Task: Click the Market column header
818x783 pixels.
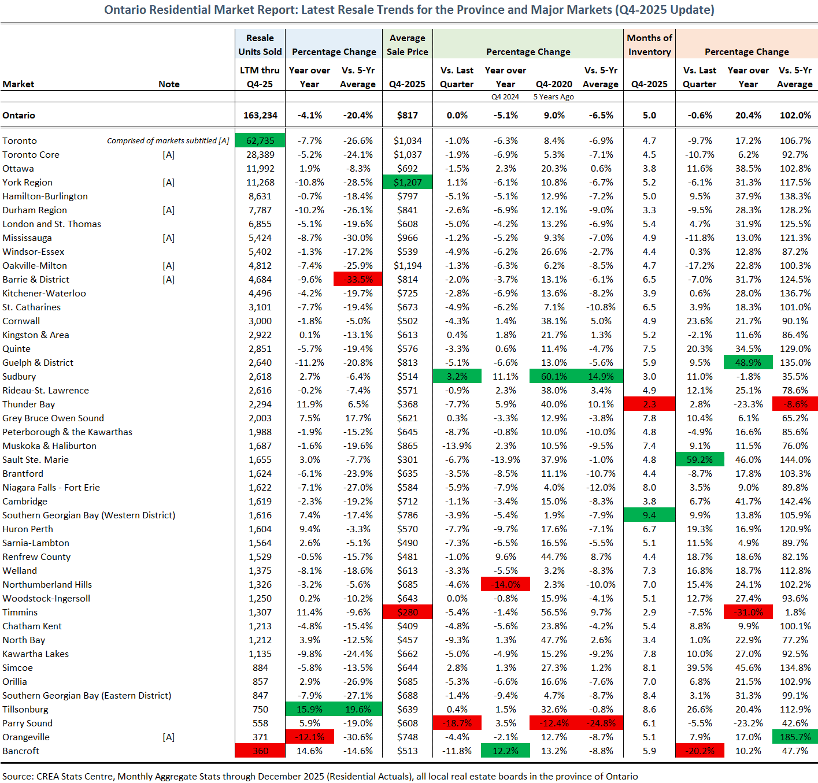Action: (x=18, y=84)
